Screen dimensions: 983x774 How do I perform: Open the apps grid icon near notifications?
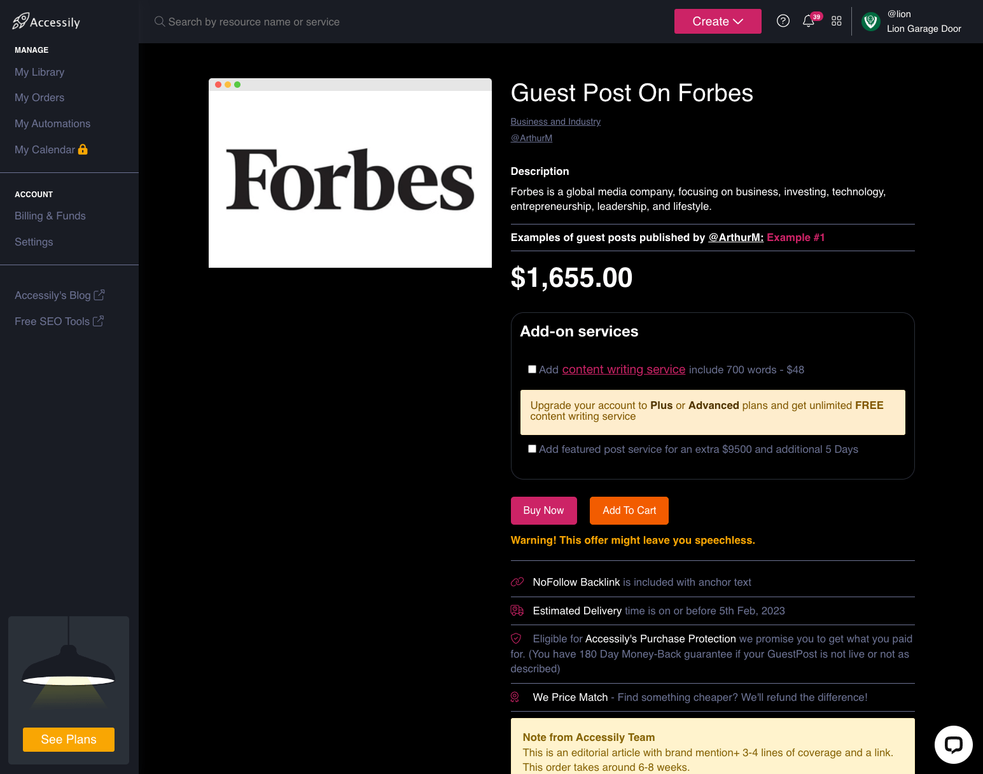tap(836, 21)
